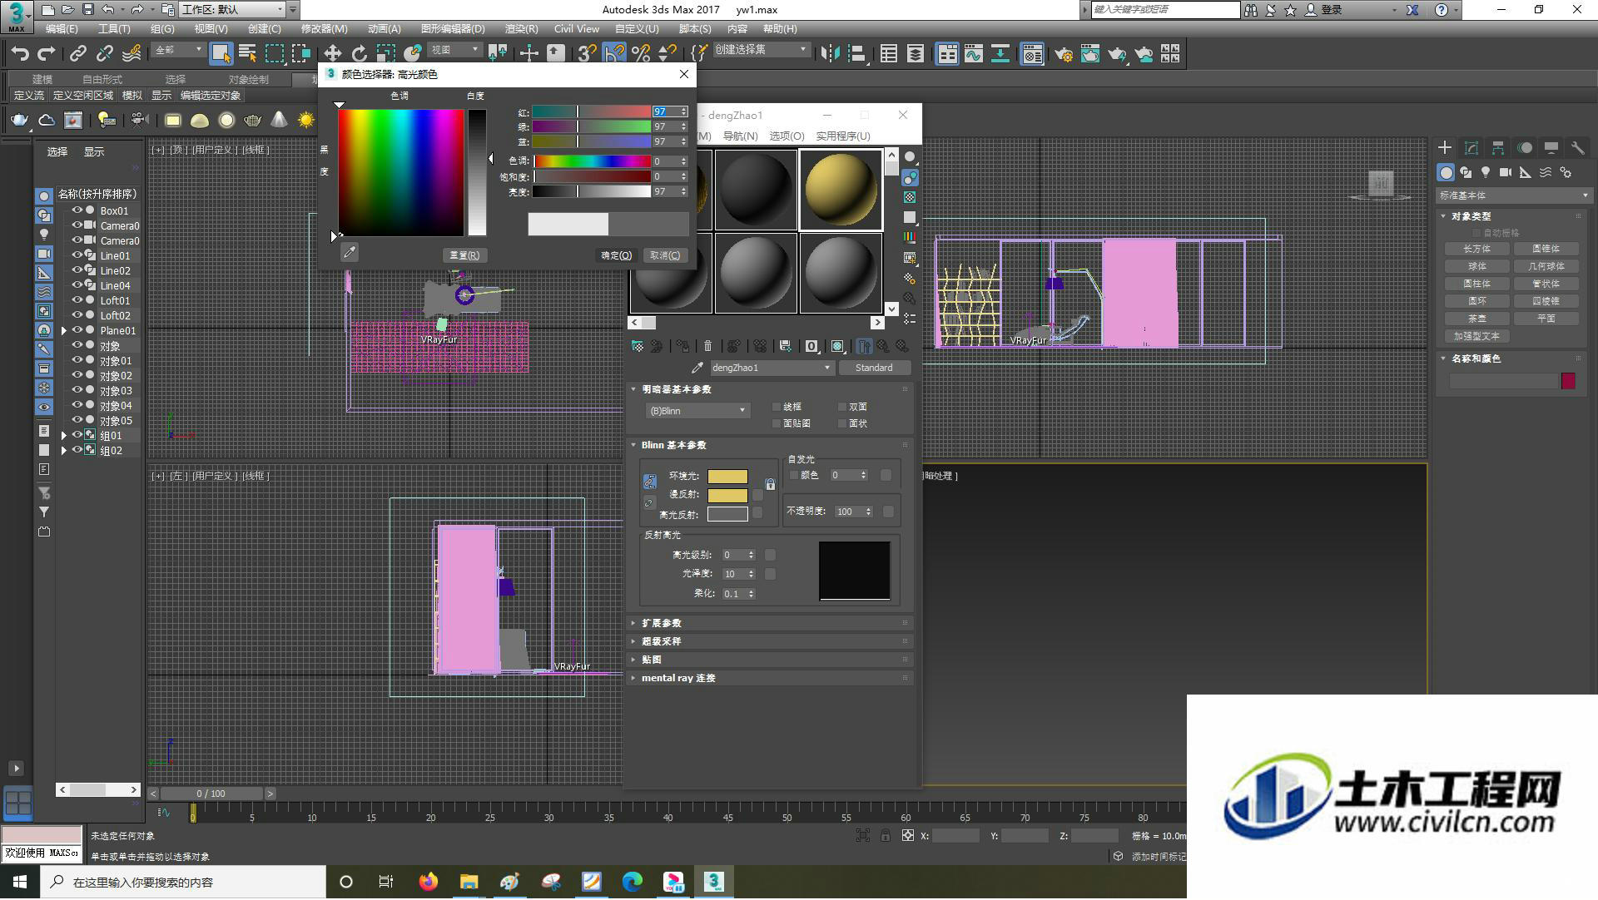
Task: Click the object name color swatch
Action: [x=1568, y=381]
